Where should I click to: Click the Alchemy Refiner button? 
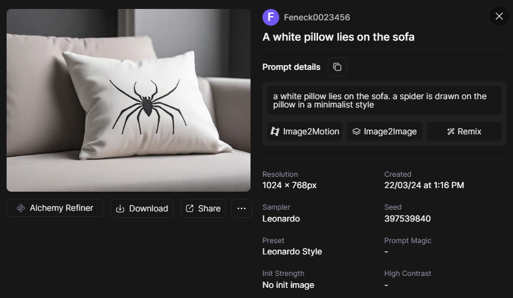coord(55,208)
